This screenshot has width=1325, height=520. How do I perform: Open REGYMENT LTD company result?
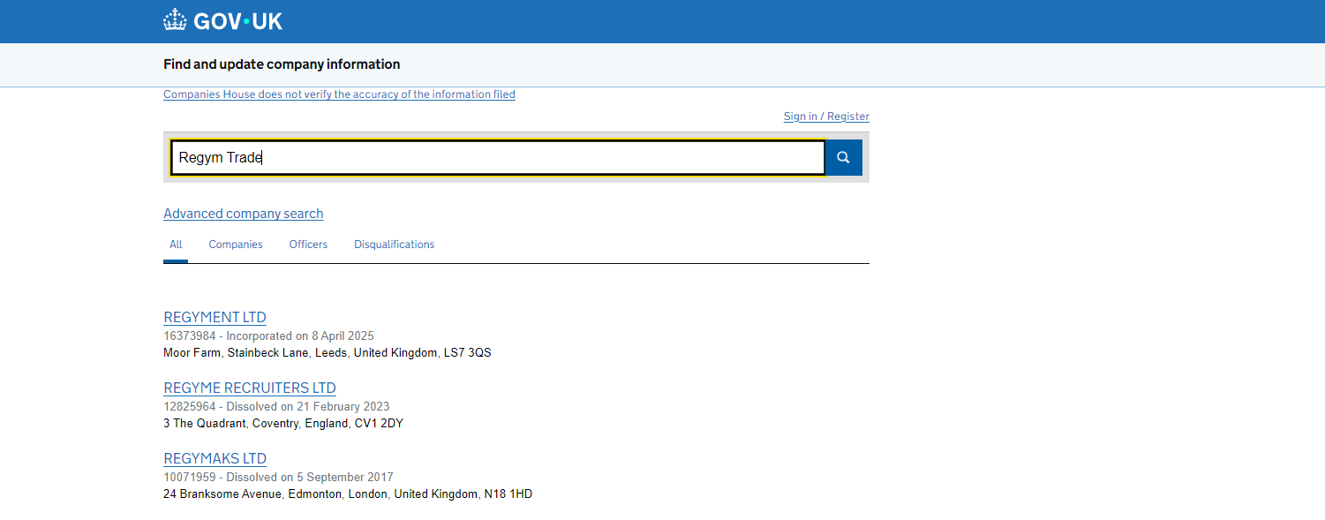tap(215, 317)
